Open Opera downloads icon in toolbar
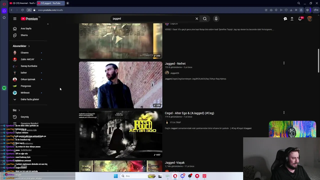Image resolution: width=320 pixels, height=180 pixels. (291, 10)
